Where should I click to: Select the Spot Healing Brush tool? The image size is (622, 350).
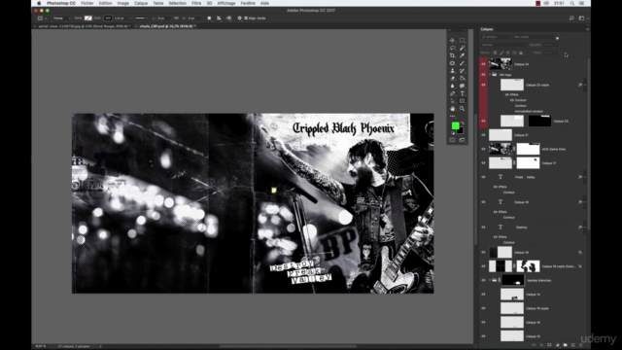tap(452, 63)
